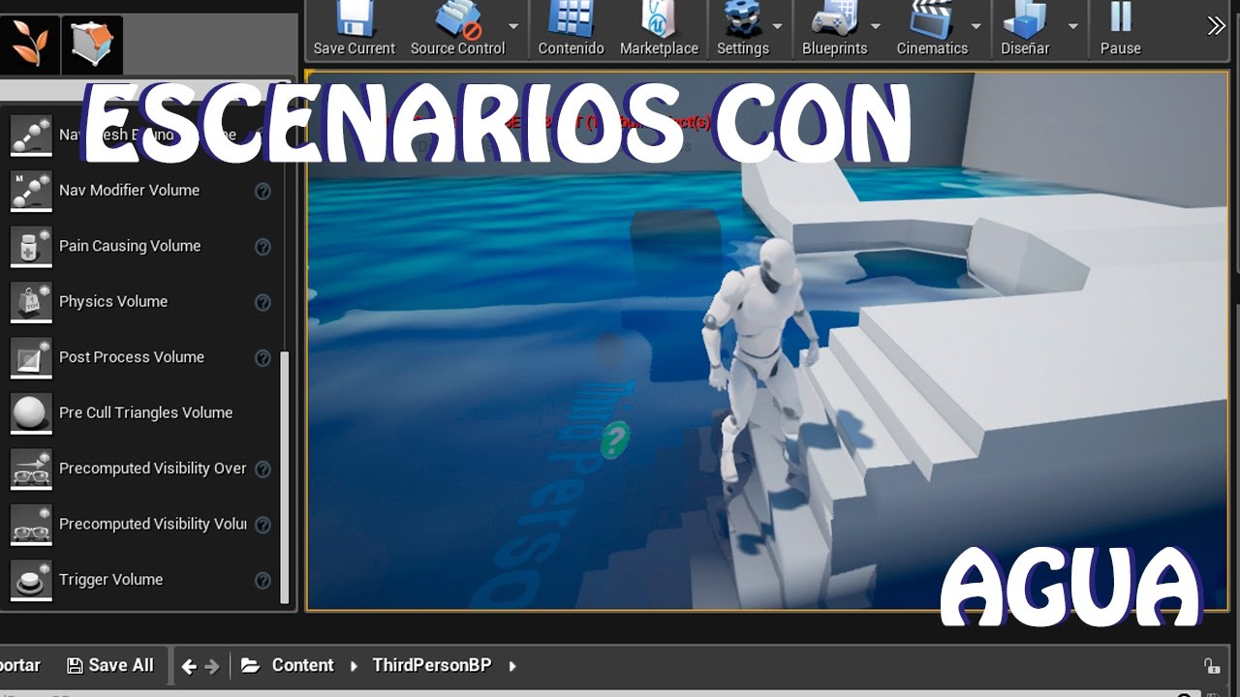Open the Cinematics dropdown arrow
This screenshot has height=697, width=1240.
click(976, 27)
